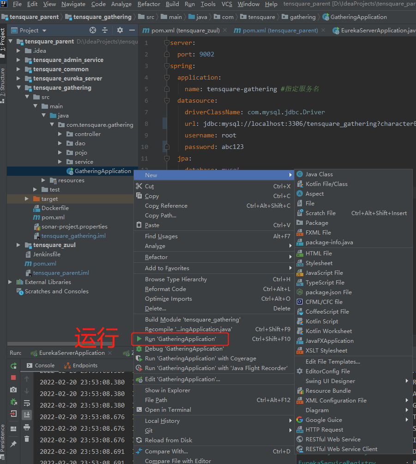The image size is (416, 464).
Task: Click the down arrow in Run console toolbar
Action: pos(27,391)
